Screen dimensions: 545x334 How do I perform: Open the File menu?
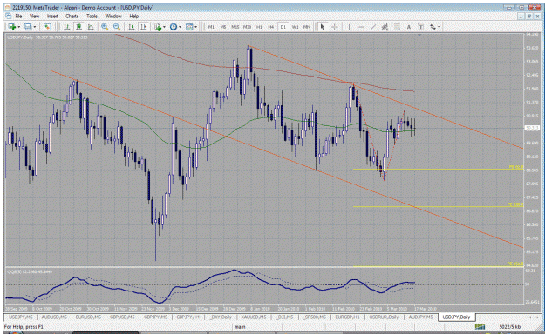pos(18,16)
